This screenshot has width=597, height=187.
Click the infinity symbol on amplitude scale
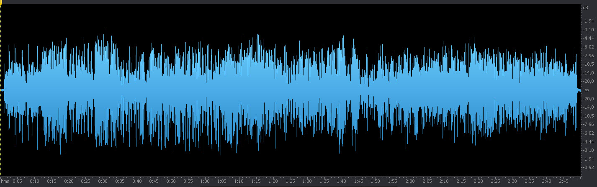(586, 90)
